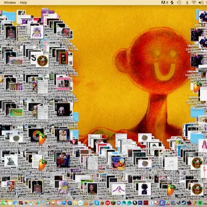Select the purple-haired figure thumbnail near bottom
The height and width of the screenshot is (207, 207).
pyautogui.click(x=118, y=189)
